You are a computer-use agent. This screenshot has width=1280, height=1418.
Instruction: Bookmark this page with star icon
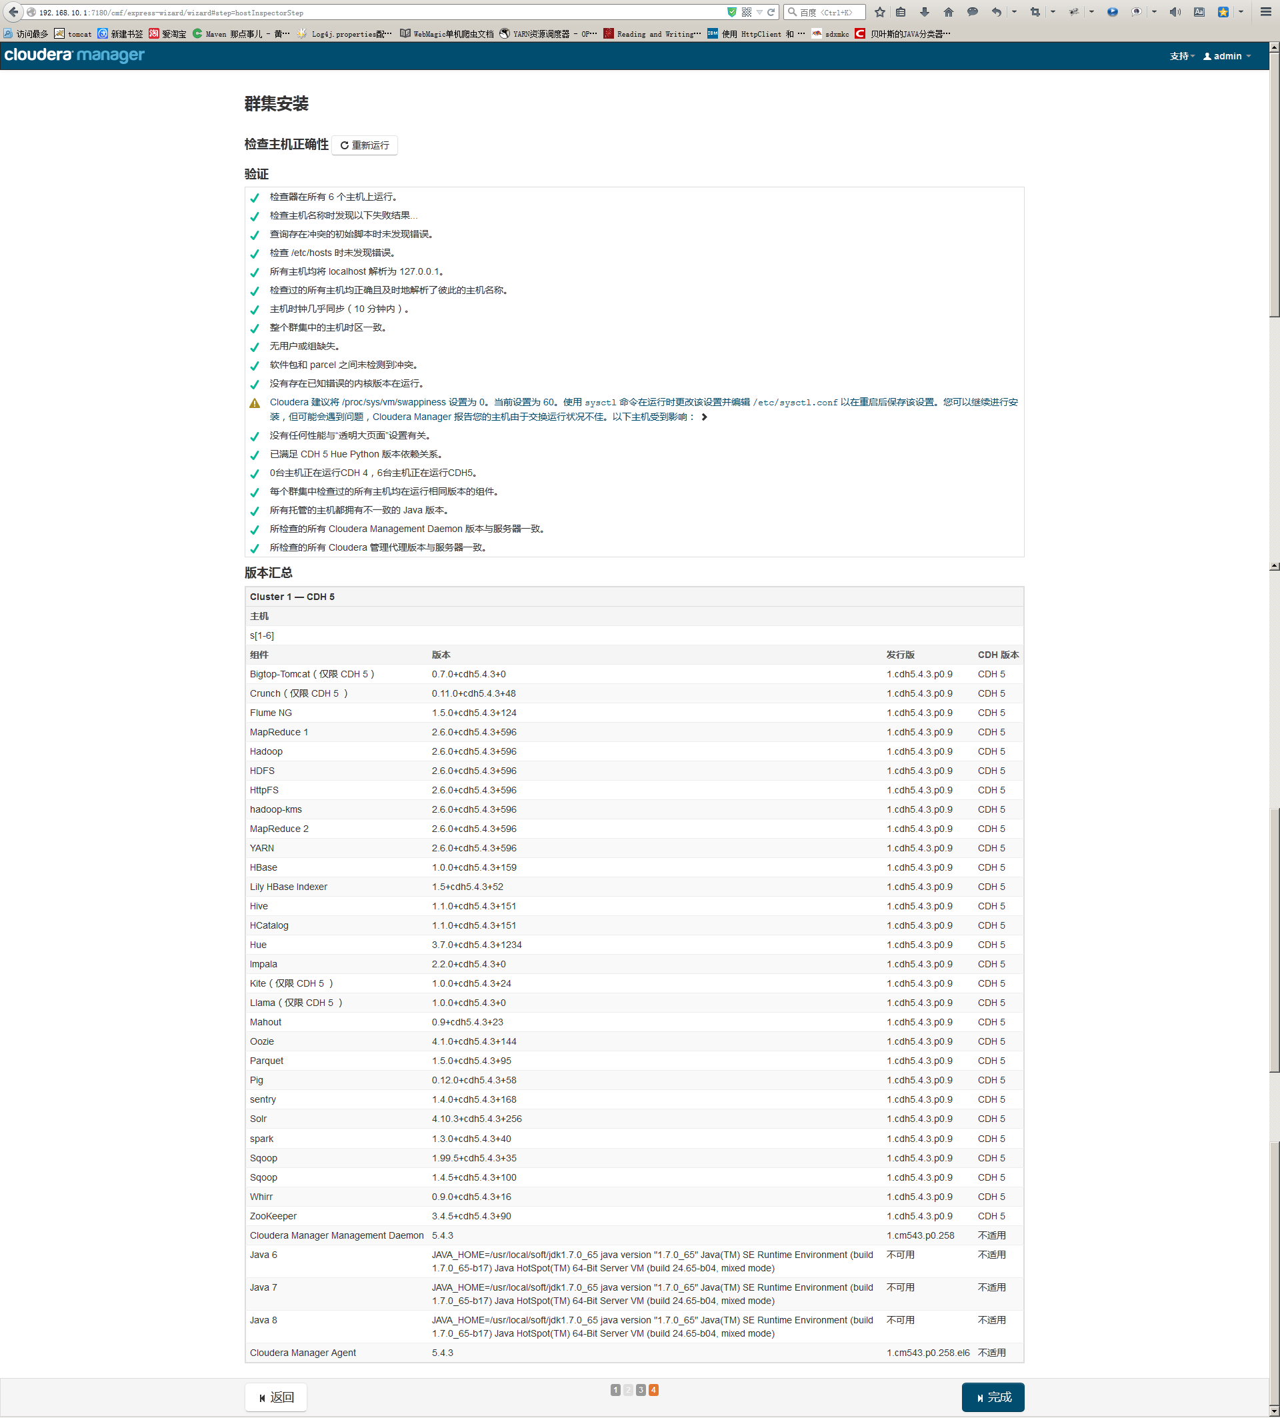point(879,12)
